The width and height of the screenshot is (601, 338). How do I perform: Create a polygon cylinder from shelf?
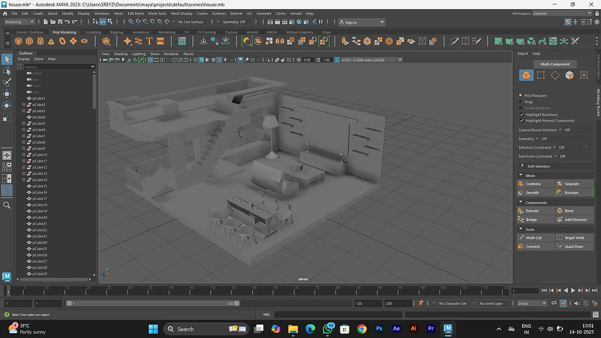[x=40, y=41]
